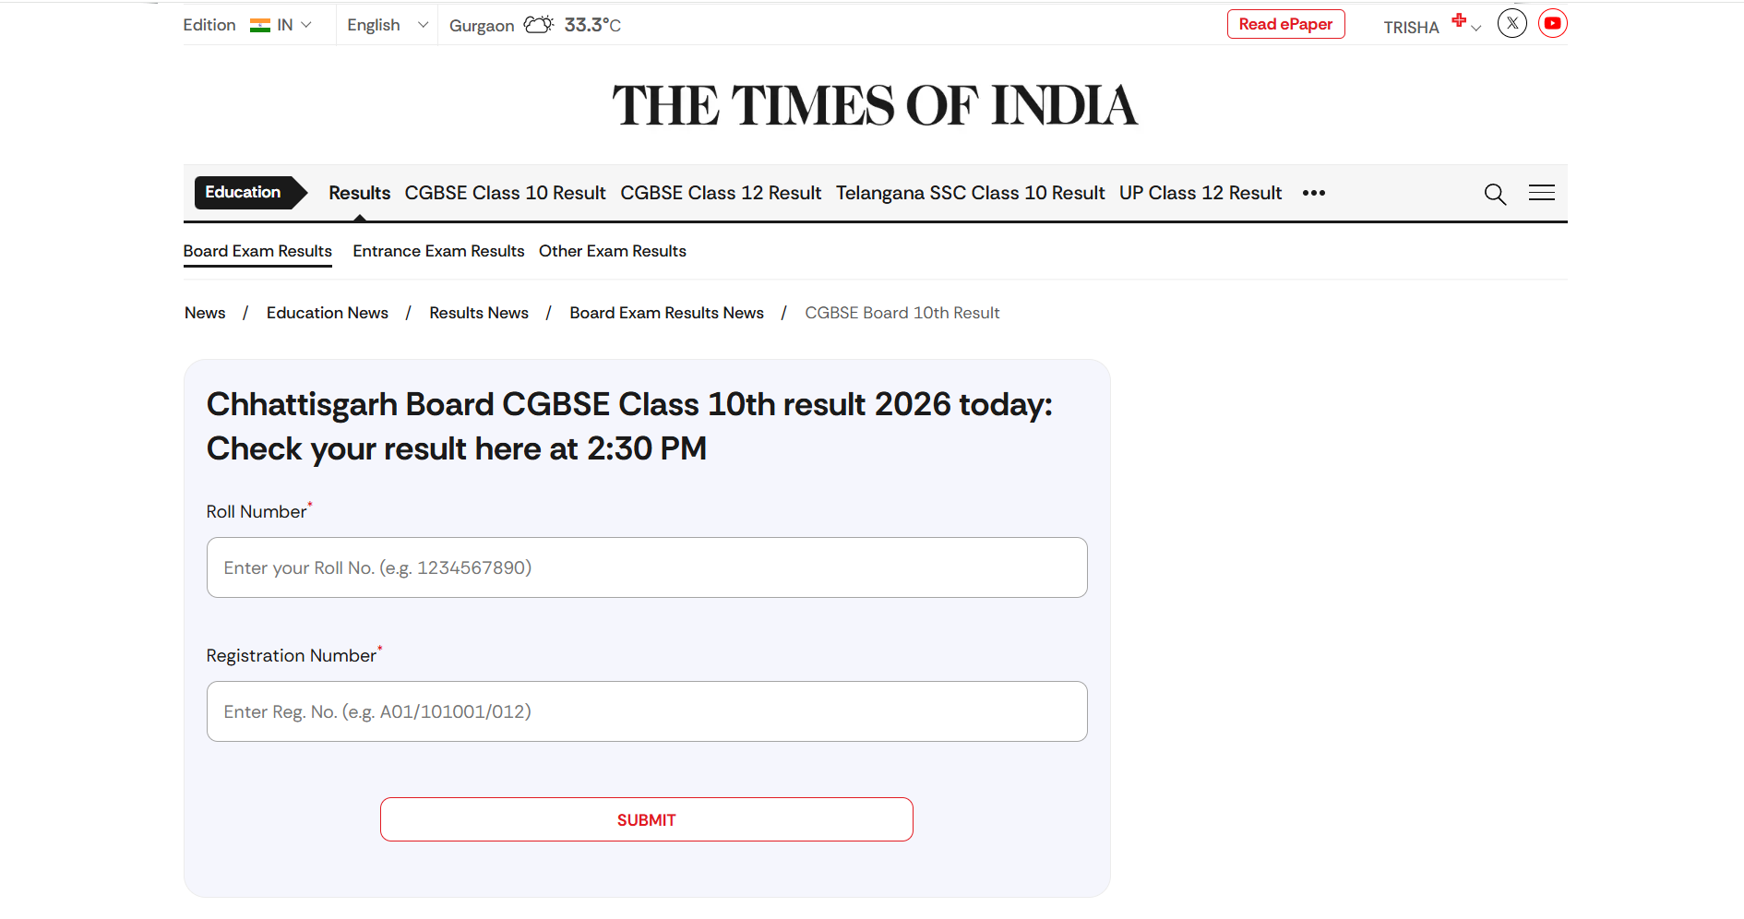The image size is (1744, 919).
Task: Show more topics via three-dots icon
Action: click(1313, 193)
